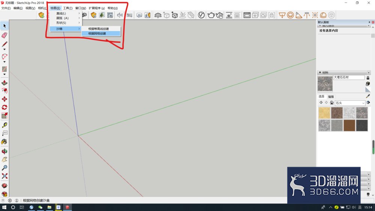Open the 文件(F) menu
Image resolution: width=375 pixels, height=211 pixels.
(6, 8)
